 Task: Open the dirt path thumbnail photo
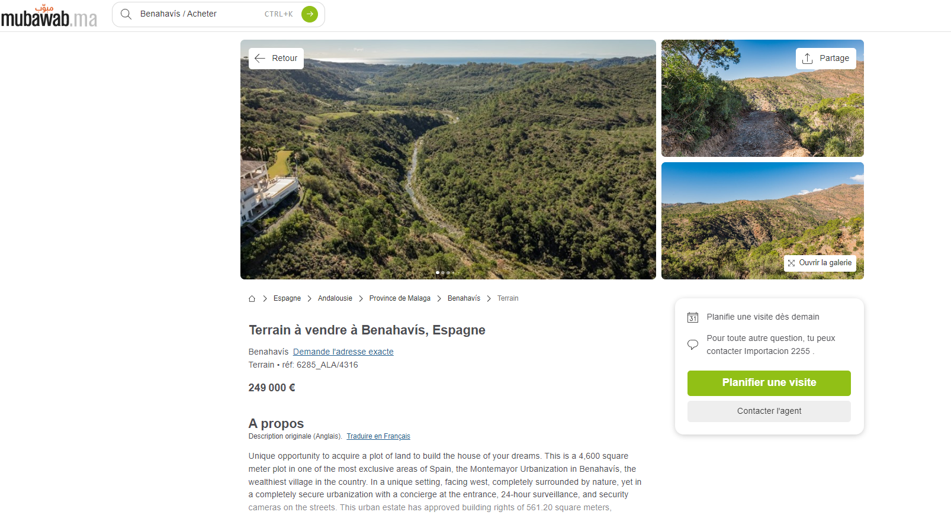click(763, 98)
